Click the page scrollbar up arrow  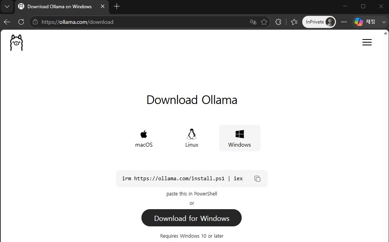point(385,33)
